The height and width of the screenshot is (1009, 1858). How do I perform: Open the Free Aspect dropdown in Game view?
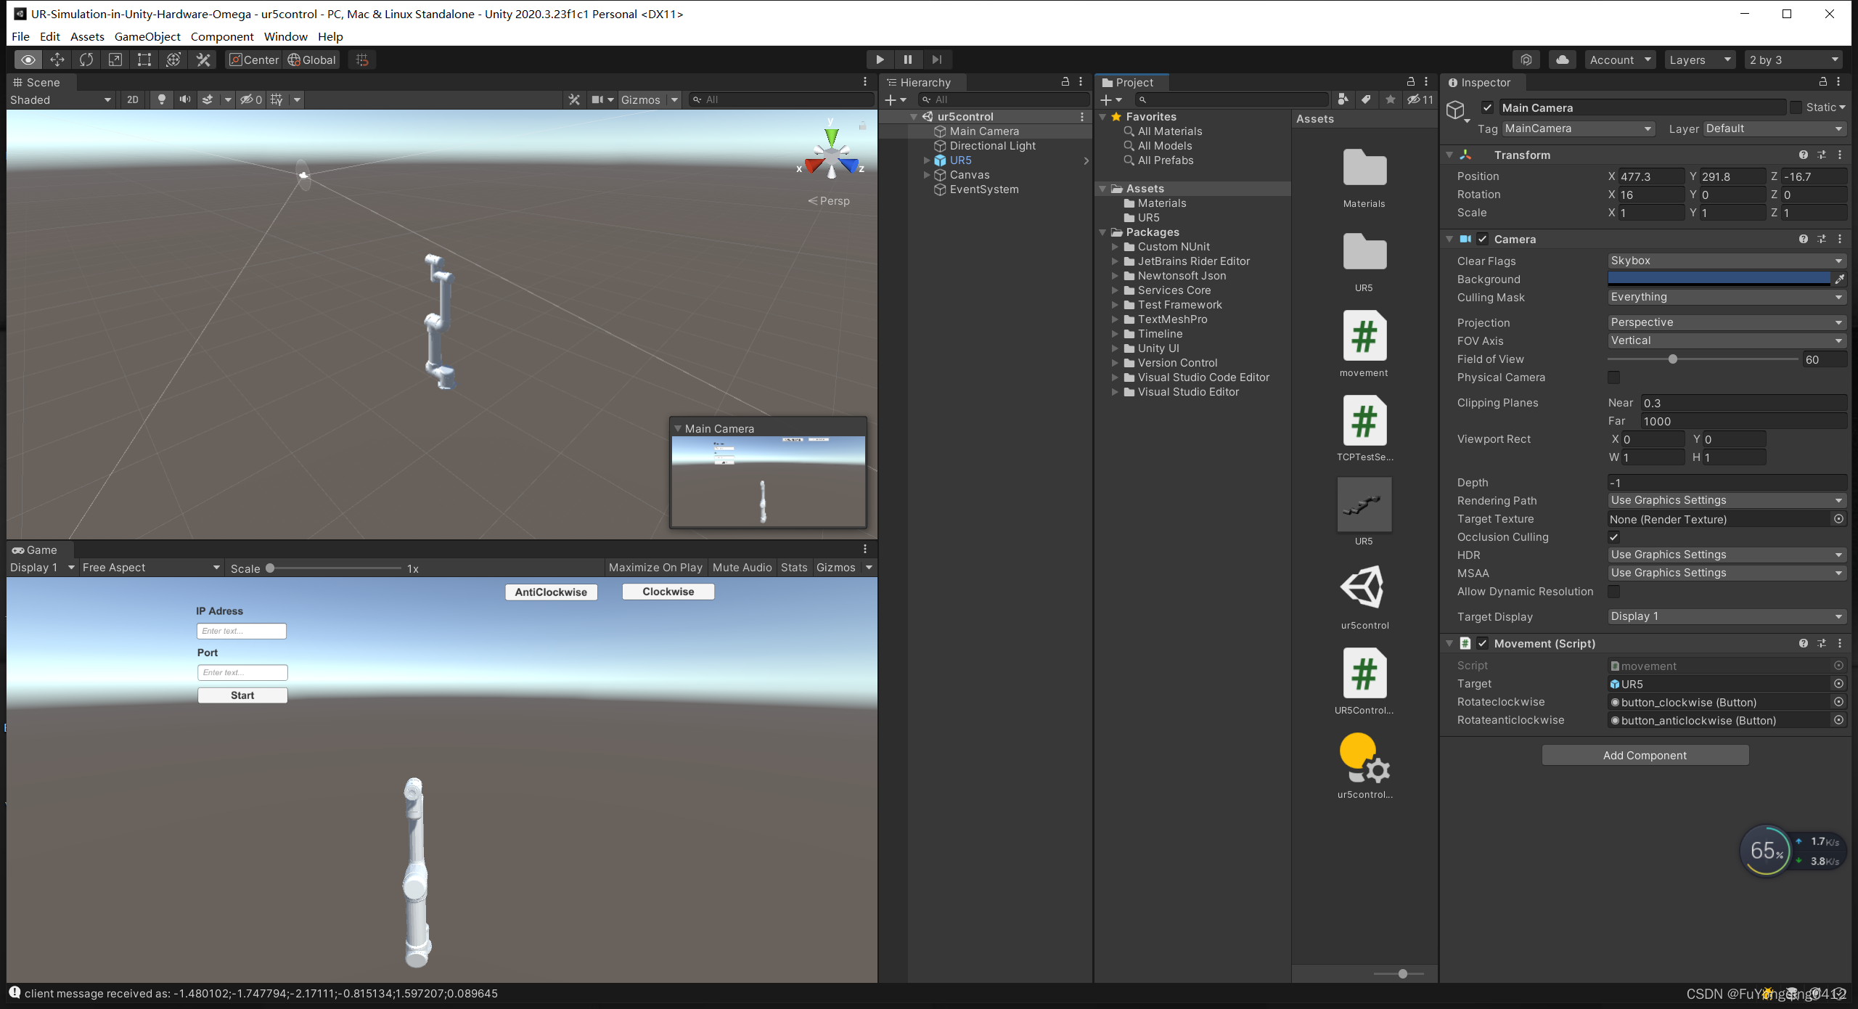point(149,567)
